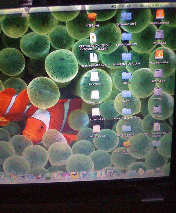Open the Fan Control 1.2 disk
Image resolution: width=176 pixels, height=213 pixels.
tap(96, 112)
